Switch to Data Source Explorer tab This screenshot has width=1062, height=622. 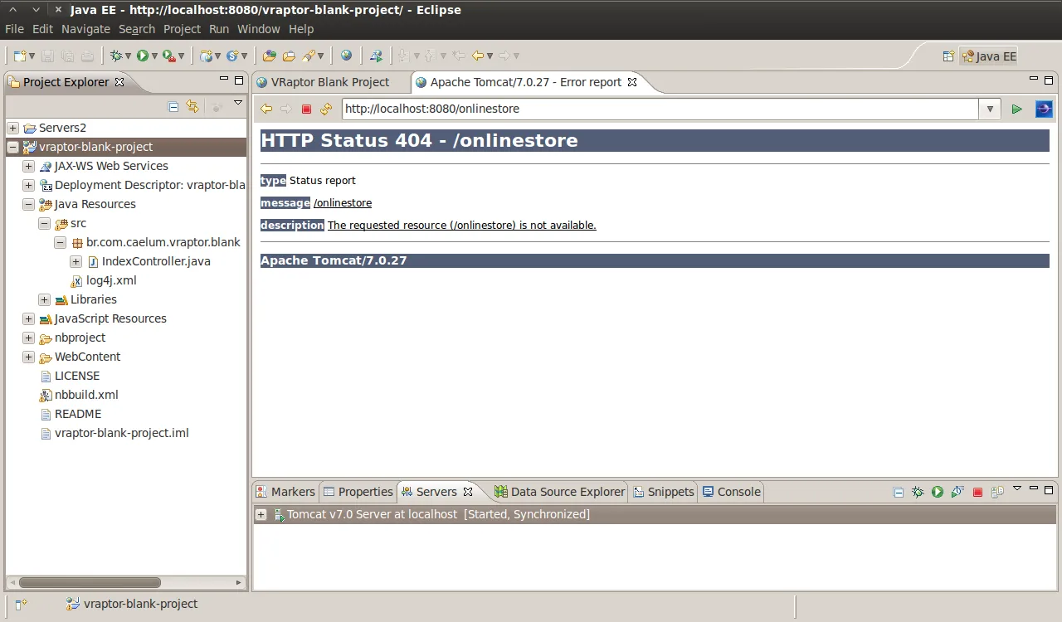pyautogui.click(x=559, y=492)
